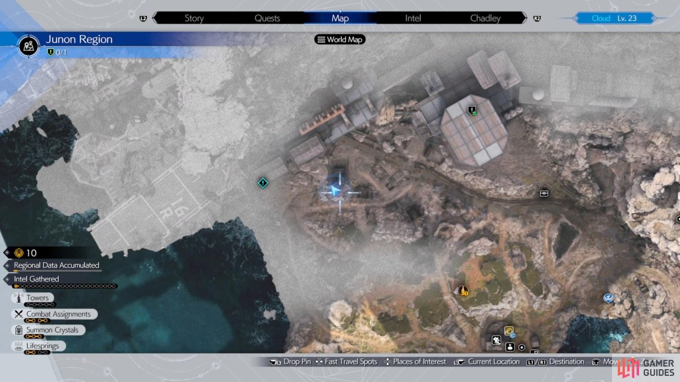
Task: Click the Regional Data Accumulated label
Action: tap(56, 265)
